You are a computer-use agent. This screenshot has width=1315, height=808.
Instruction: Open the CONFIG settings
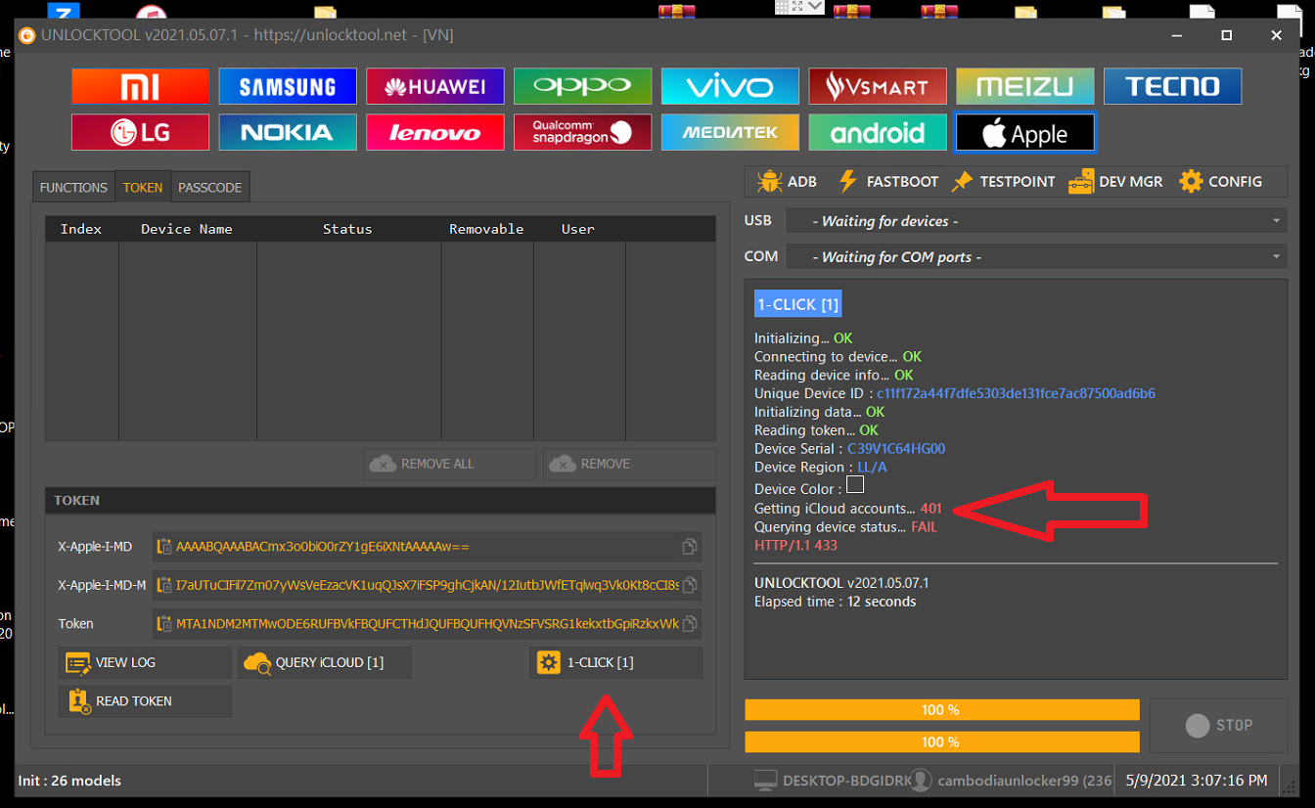pyautogui.click(x=1221, y=181)
